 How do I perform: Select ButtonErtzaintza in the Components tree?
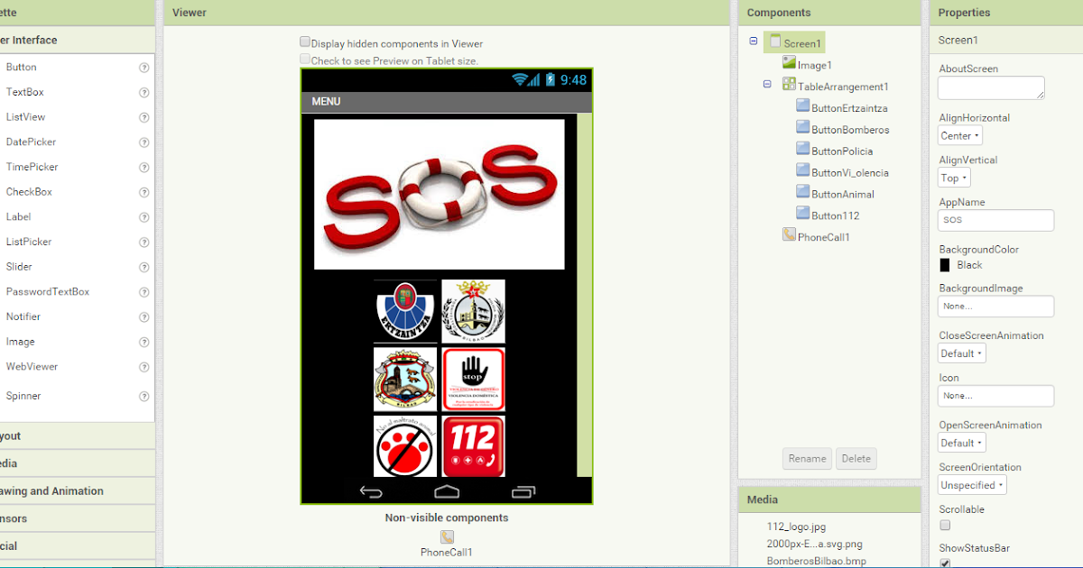click(x=803, y=107)
